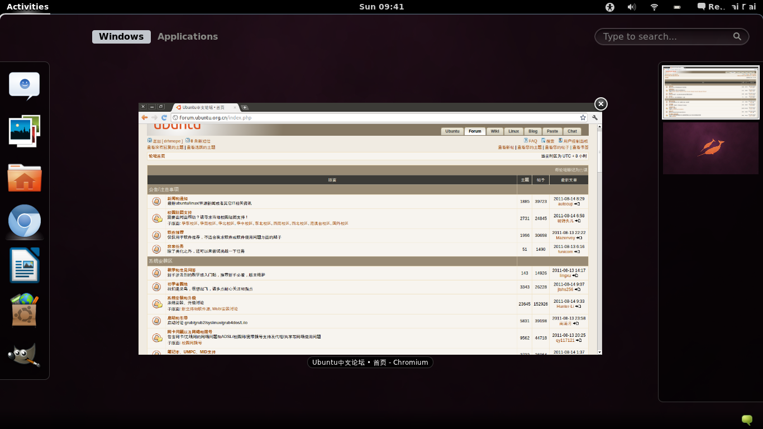Screen dimensions: 763x429
Task: Open Ubuntu Software Center from the dash
Action: point(25,309)
